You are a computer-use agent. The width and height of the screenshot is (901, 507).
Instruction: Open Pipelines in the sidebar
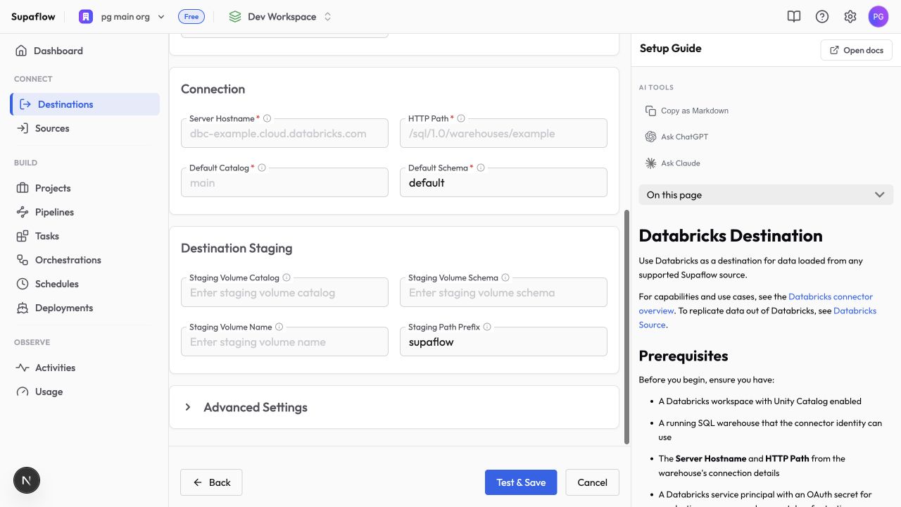pyautogui.click(x=84, y=212)
